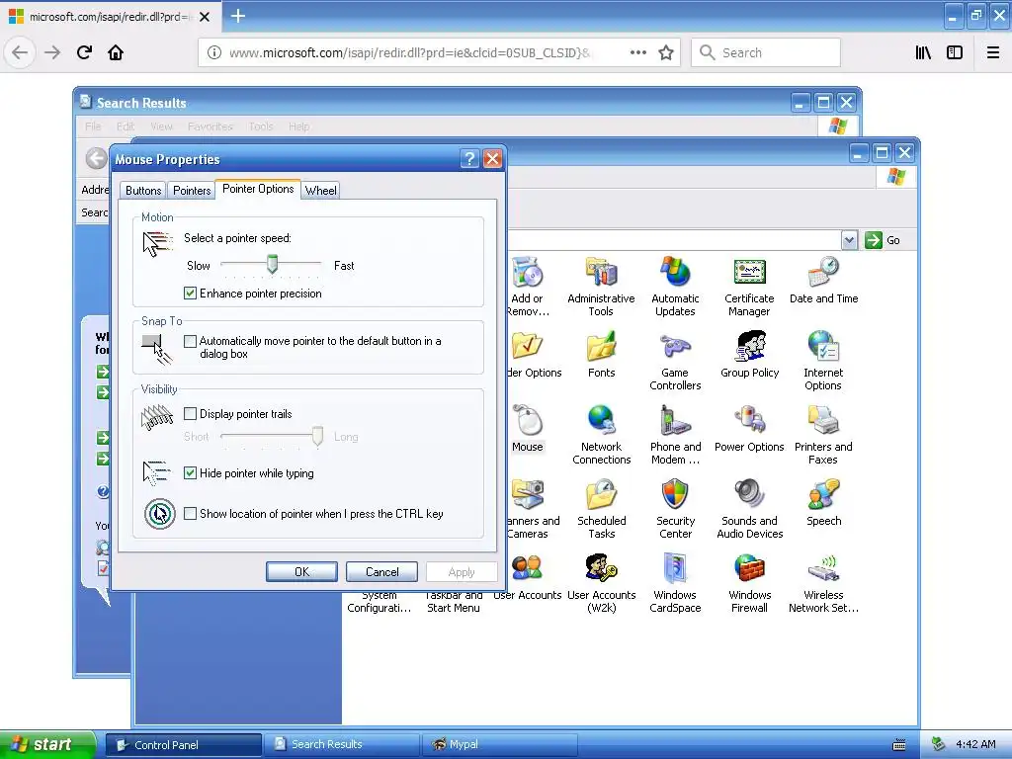Switch to Mypal taskbar button
The height and width of the screenshot is (759, 1012).
pos(499,744)
